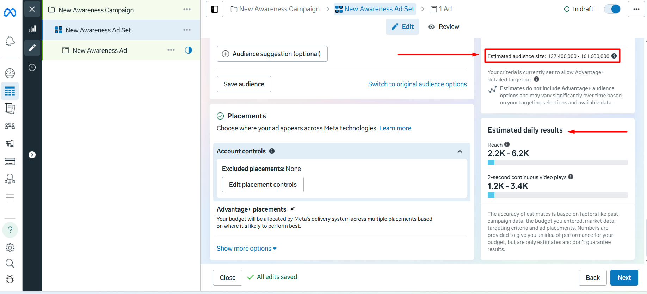Click the New Awareness Ad half-circle status
Screen dimensions: 647x294
tap(189, 50)
